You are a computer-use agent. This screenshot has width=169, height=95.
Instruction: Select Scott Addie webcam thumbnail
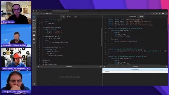[16, 36]
